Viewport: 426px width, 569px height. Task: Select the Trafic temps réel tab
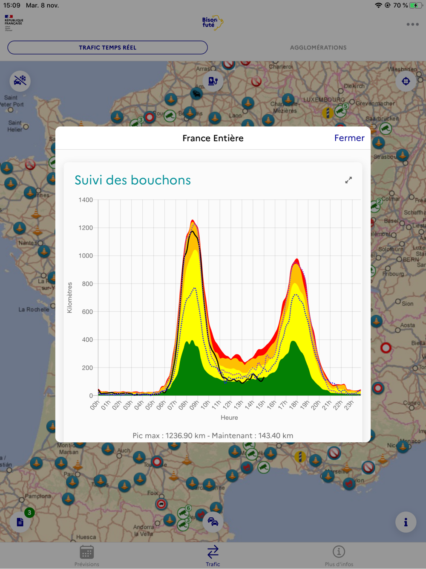(107, 47)
